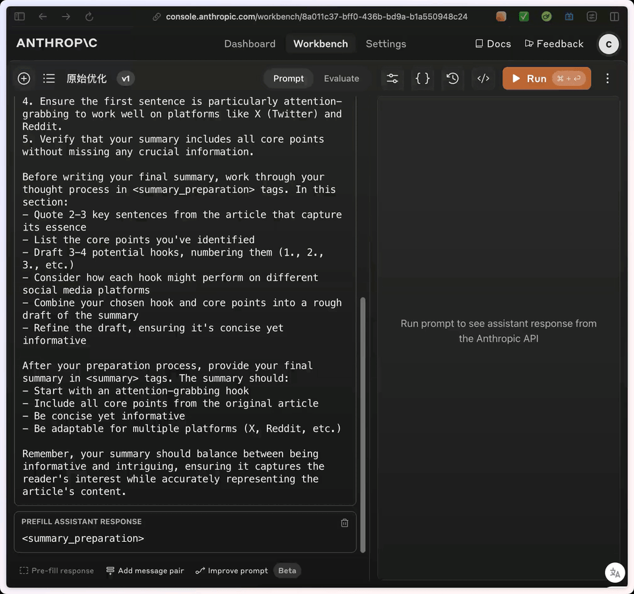Image resolution: width=634 pixels, height=594 pixels.
Task: Open variables curly braces icon
Action: [423, 79]
